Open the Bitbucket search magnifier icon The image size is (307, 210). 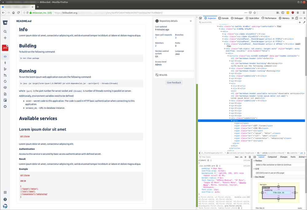(x=5, y=31)
